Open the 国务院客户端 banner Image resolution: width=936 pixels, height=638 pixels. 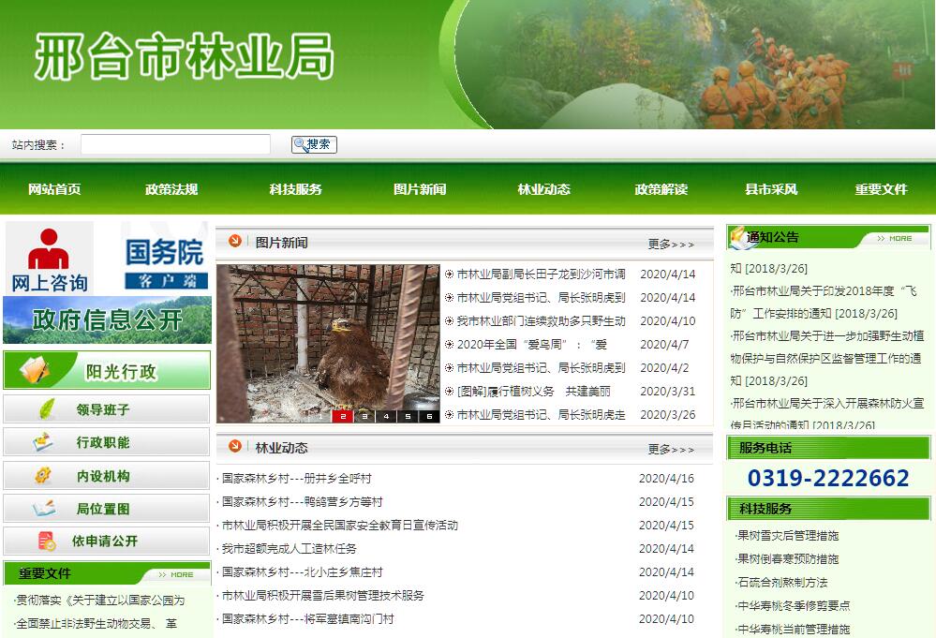click(x=166, y=259)
